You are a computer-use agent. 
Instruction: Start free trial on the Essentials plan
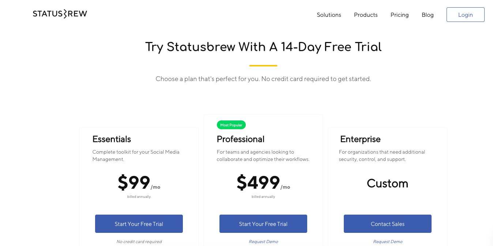coord(139,224)
